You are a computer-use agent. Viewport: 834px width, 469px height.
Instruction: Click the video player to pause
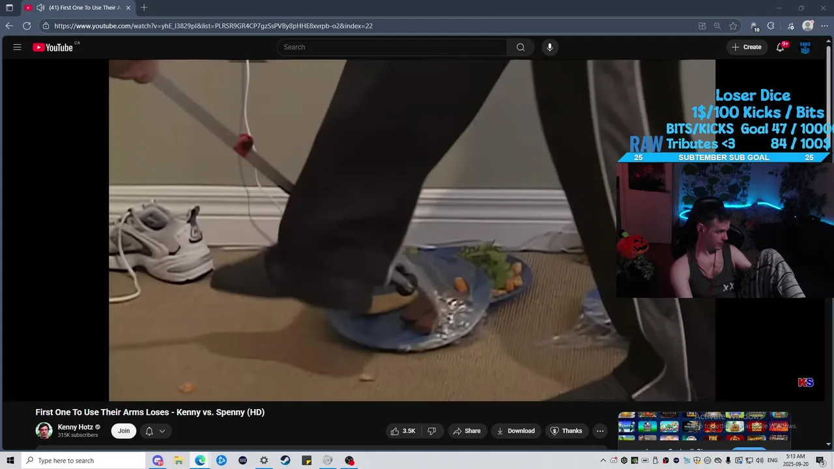point(412,230)
